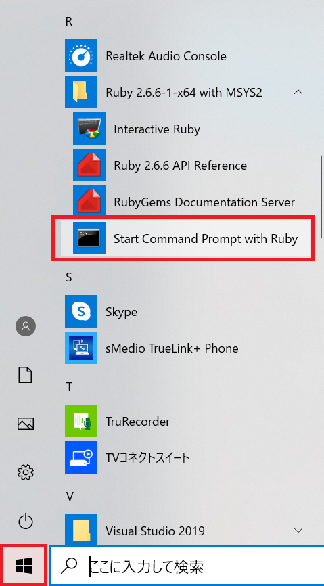Open the user account icon in sidebar
324x586 pixels.
26,326
